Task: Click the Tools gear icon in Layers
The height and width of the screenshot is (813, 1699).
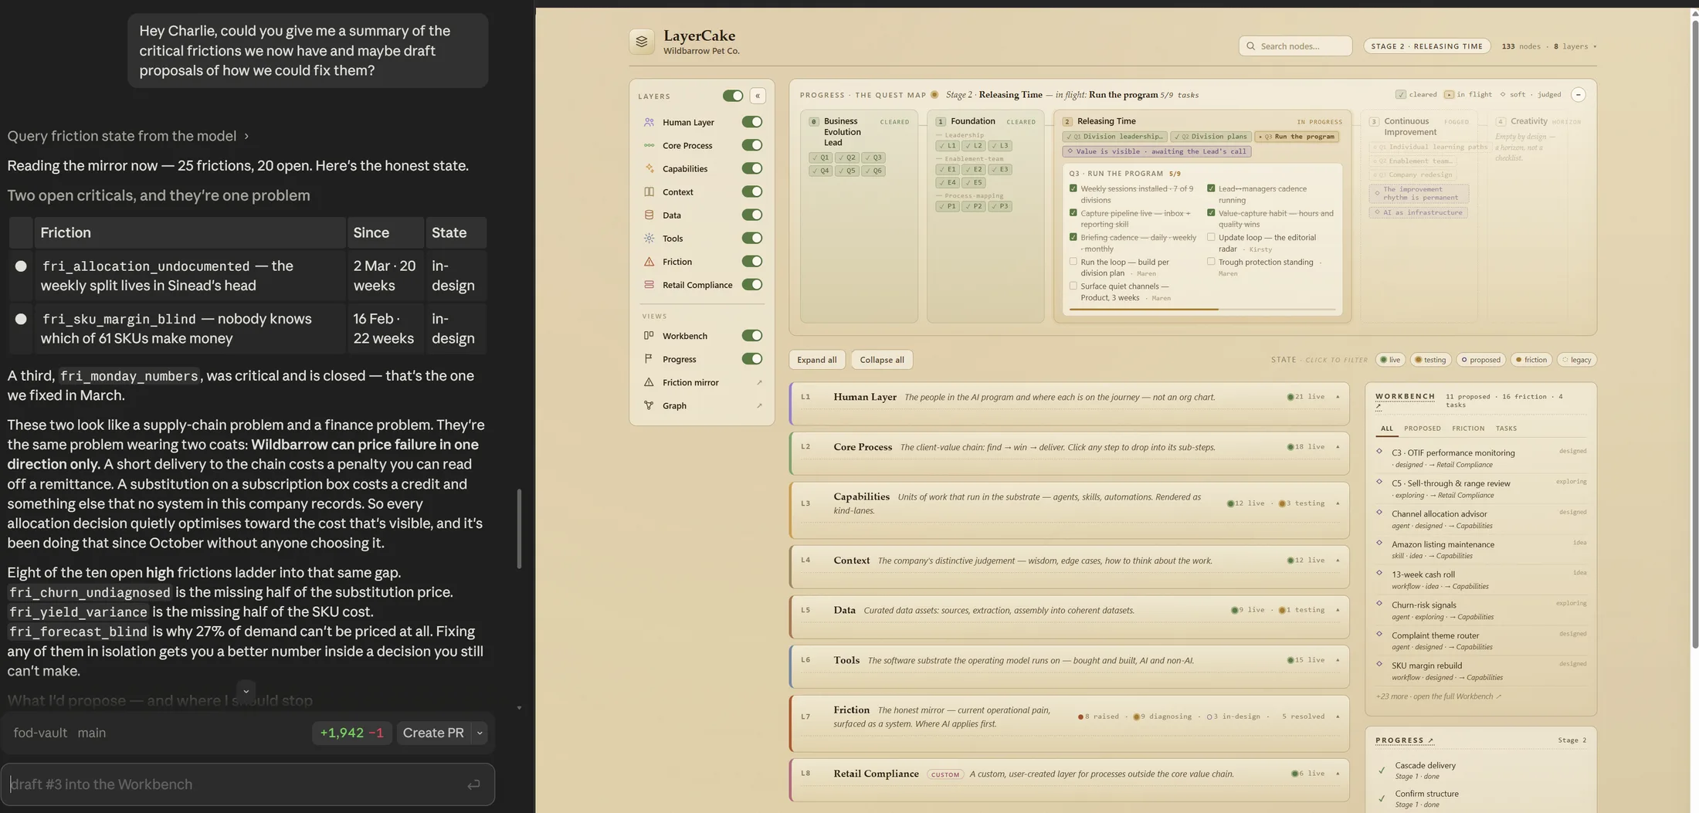Action: point(649,239)
